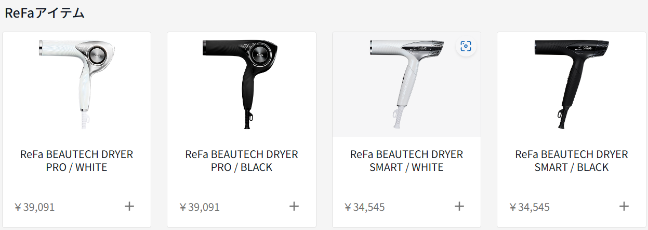The width and height of the screenshot is (648, 230).
Task: Open the black SMART dryer product image
Action: click(572, 84)
